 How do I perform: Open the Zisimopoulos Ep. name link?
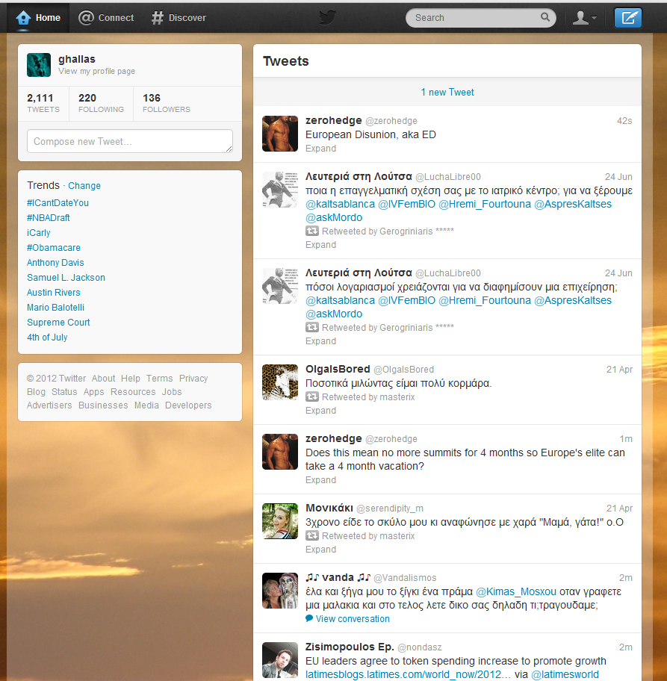coord(350,647)
